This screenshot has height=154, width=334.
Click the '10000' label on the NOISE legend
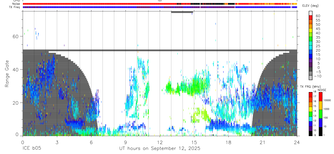[327, 100]
